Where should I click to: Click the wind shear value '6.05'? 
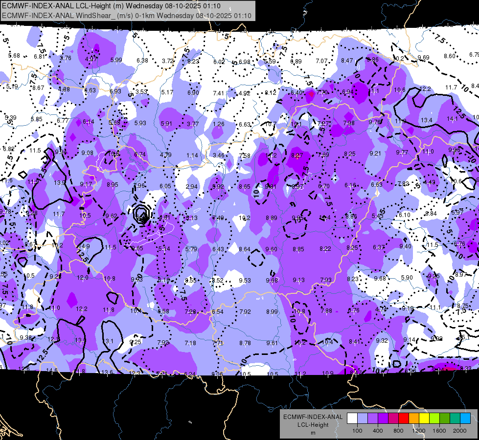coord(165,186)
